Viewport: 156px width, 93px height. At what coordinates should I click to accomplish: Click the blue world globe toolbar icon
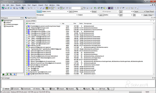tap(11, 8)
